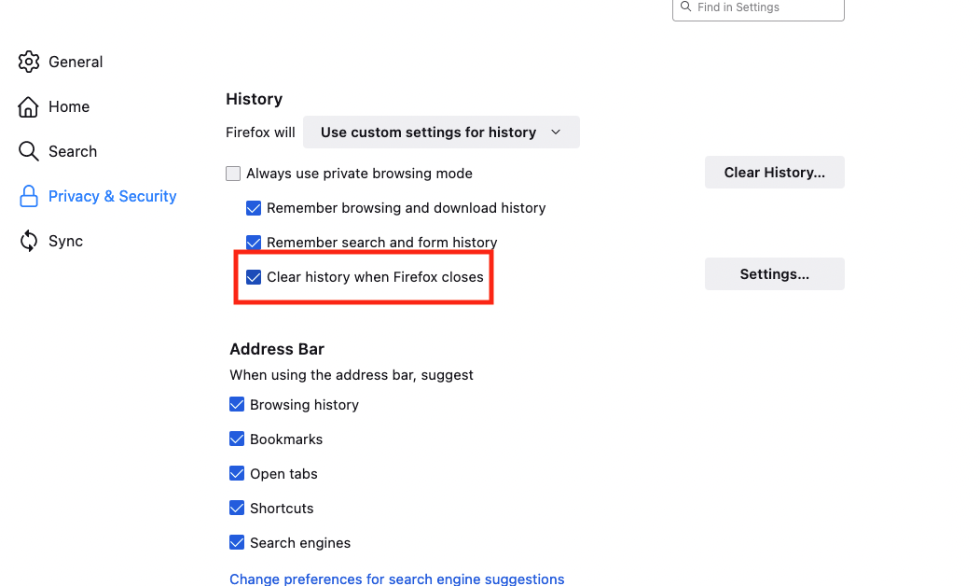Uncheck Shortcuts address bar suggestion
Viewport: 980px width, 586px height.
click(x=237, y=508)
